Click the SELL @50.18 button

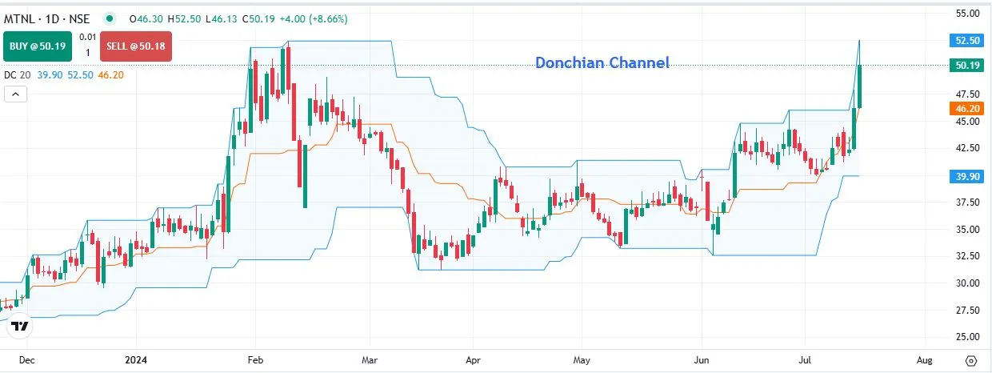135,46
